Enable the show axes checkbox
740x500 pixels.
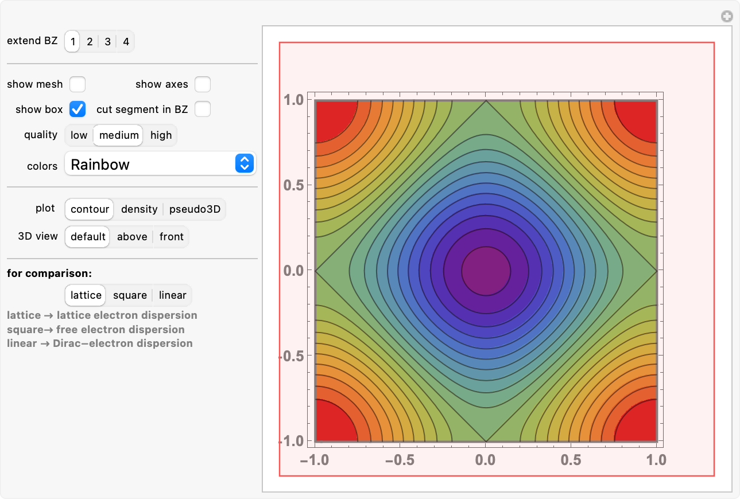click(x=203, y=84)
